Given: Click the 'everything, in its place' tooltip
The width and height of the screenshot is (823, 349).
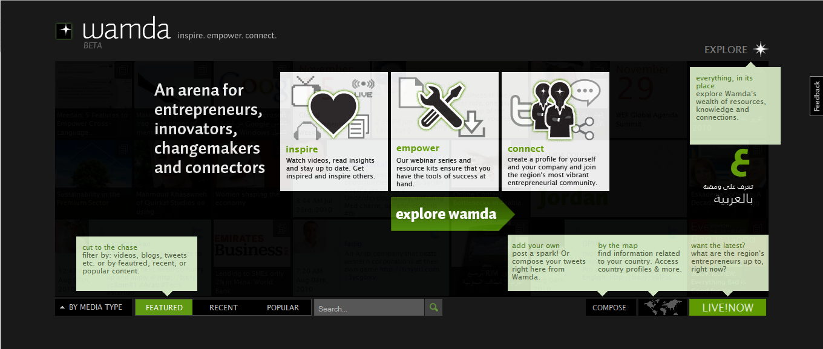Looking at the screenshot, I should pyautogui.click(x=735, y=106).
